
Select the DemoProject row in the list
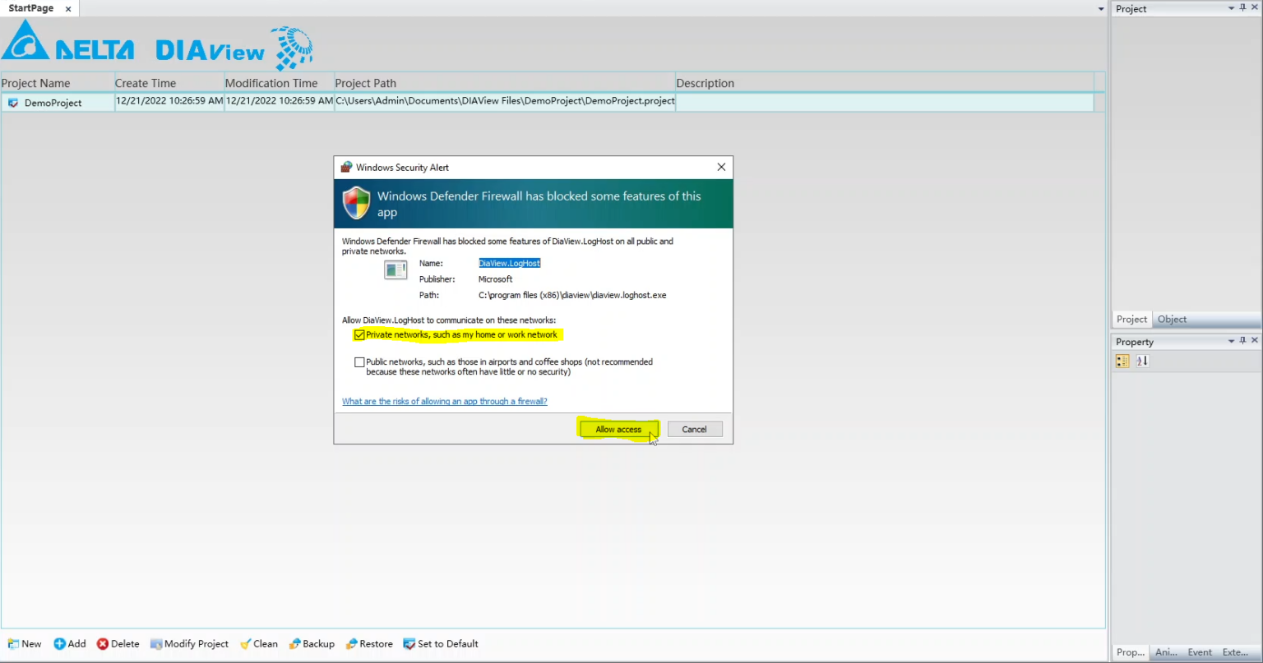click(x=53, y=103)
